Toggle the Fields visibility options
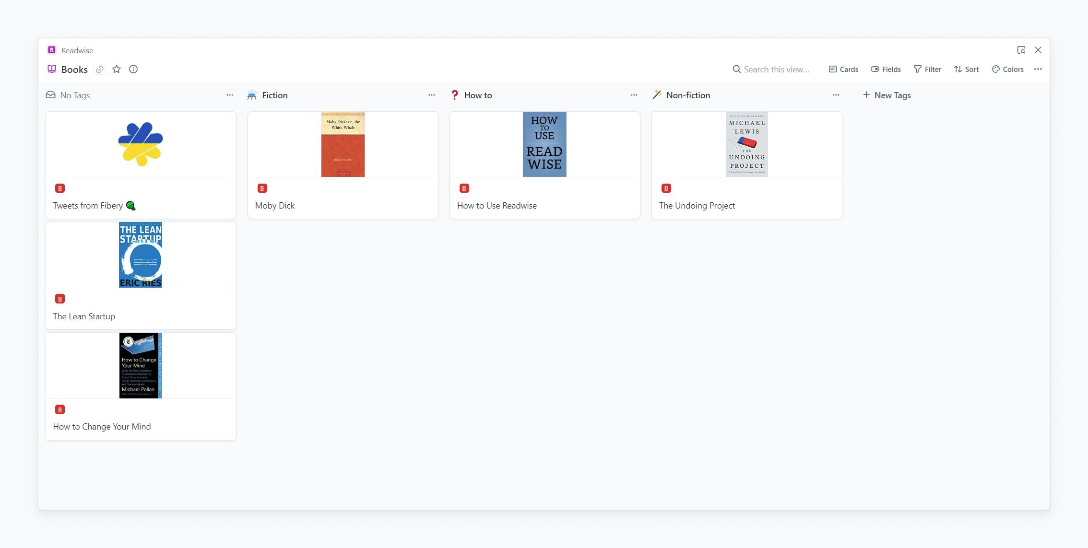This screenshot has height=548, width=1088. click(x=886, y=70)
